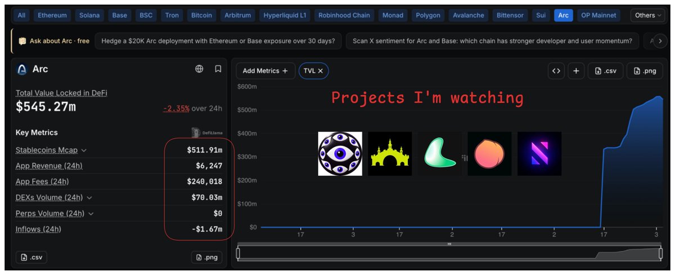Open the Robinhood Chain tab
This screenshot has width=675, height=275.
click(344, 15)
